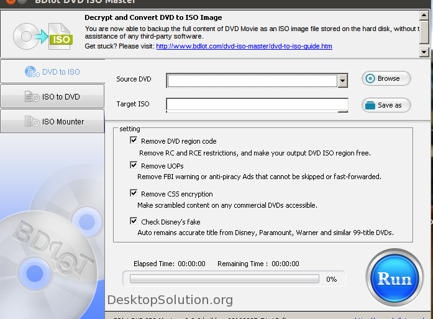Image resolution: width=433 pixels, height=319 pixels.
Task: Open the ISO Mounter tab
Action: tap(52, 121)
